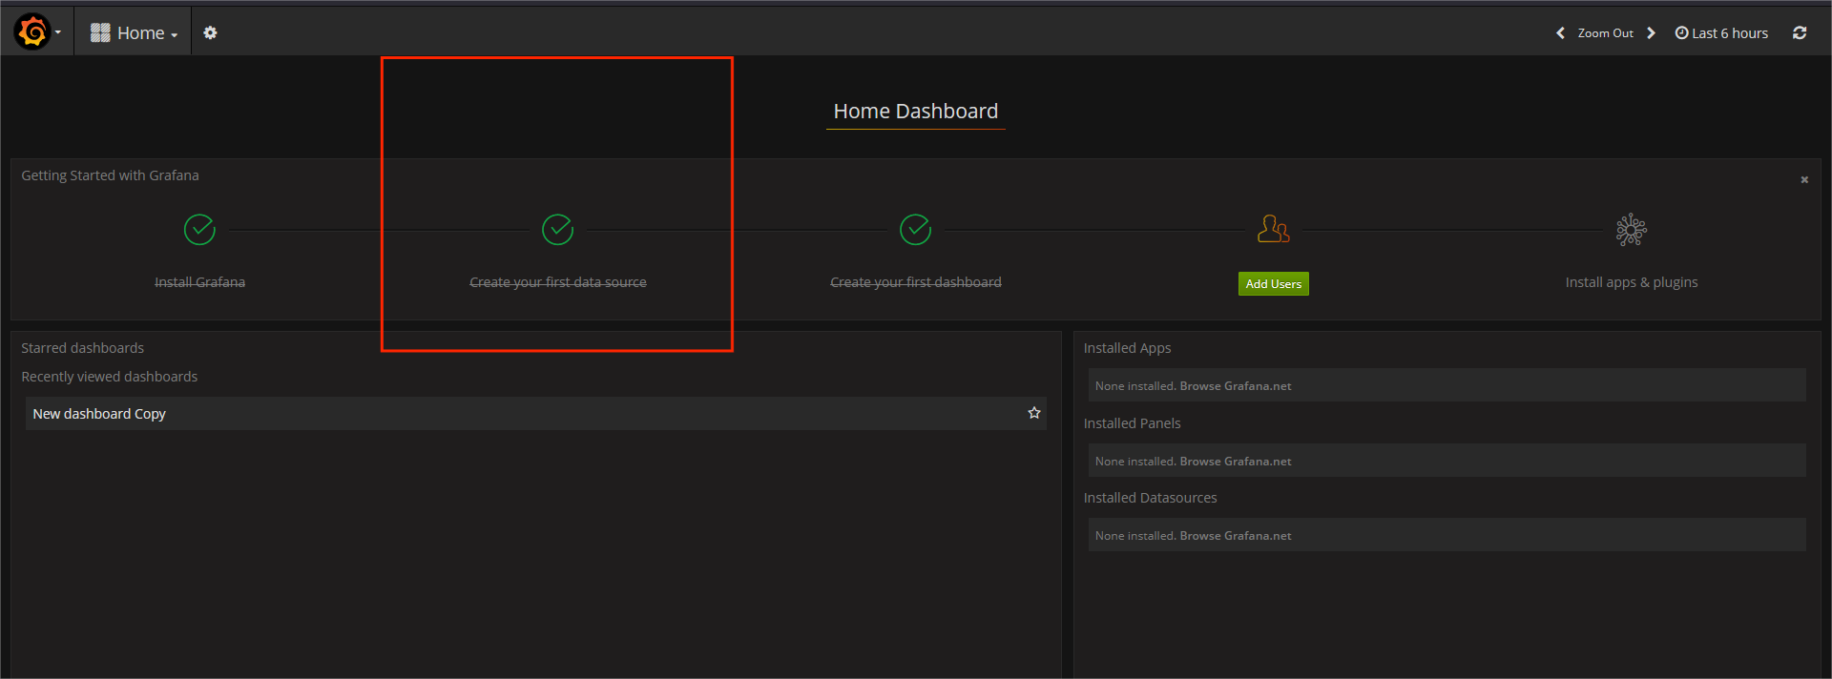Click the Home Dashboard title
This screenshot has width=1832, height=679.
coord(916,112)
